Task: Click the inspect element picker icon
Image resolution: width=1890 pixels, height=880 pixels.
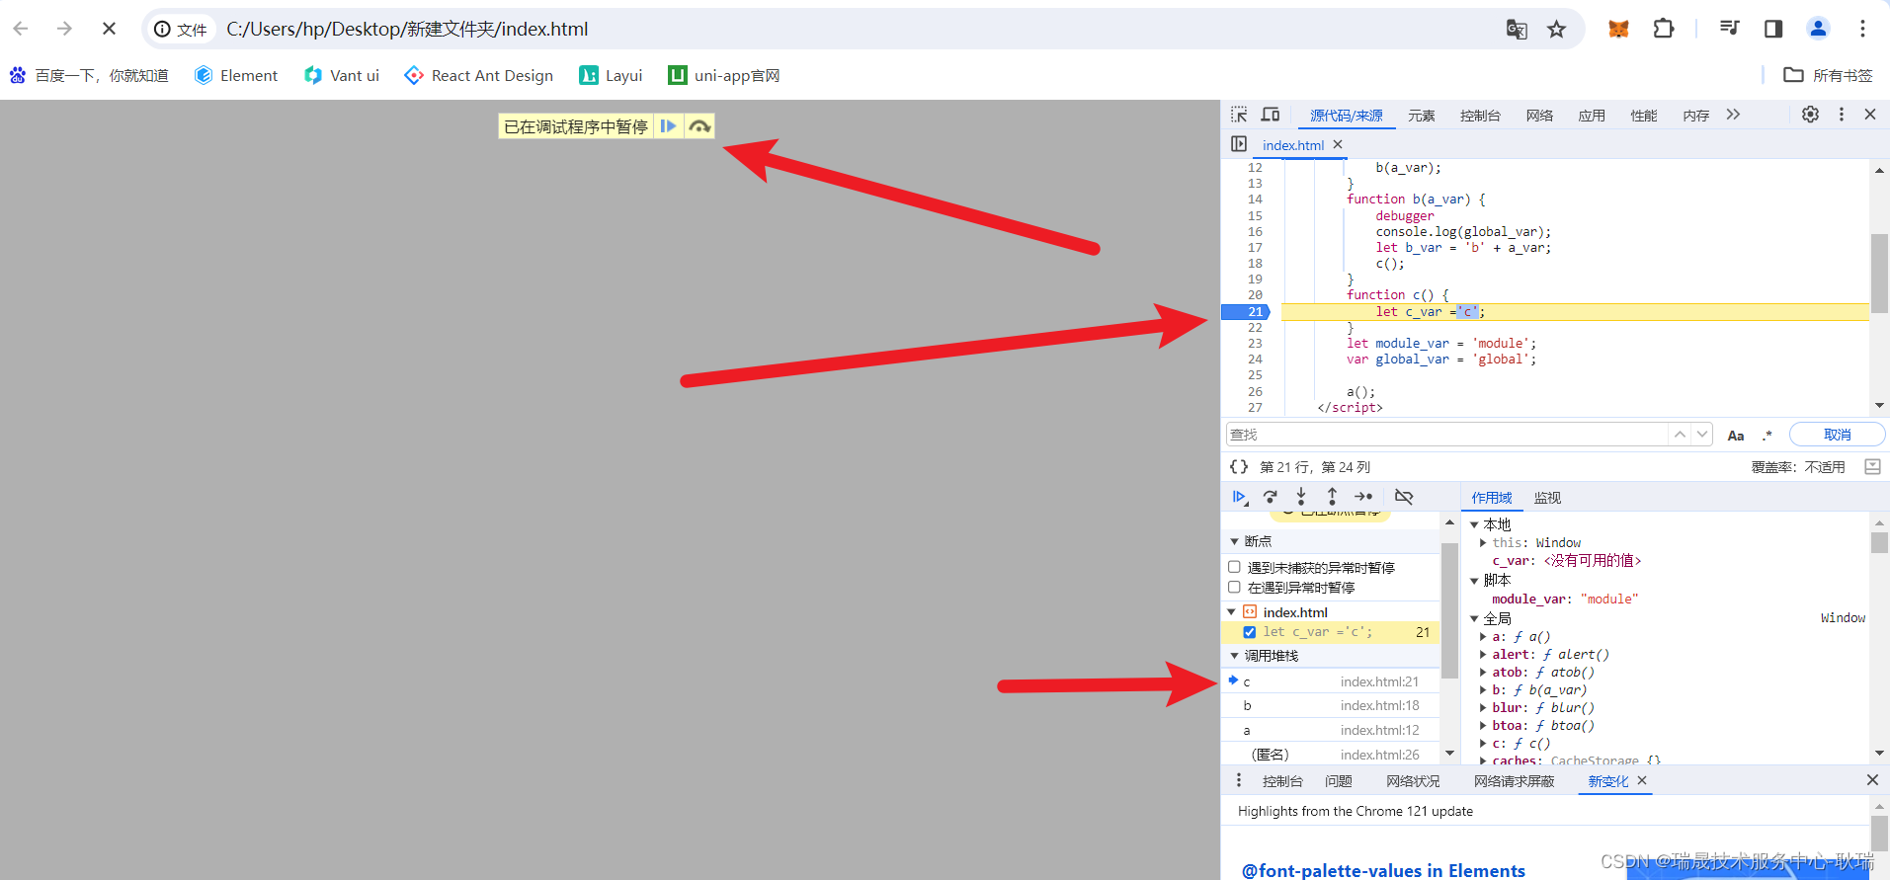Action: coord(1239,115)
